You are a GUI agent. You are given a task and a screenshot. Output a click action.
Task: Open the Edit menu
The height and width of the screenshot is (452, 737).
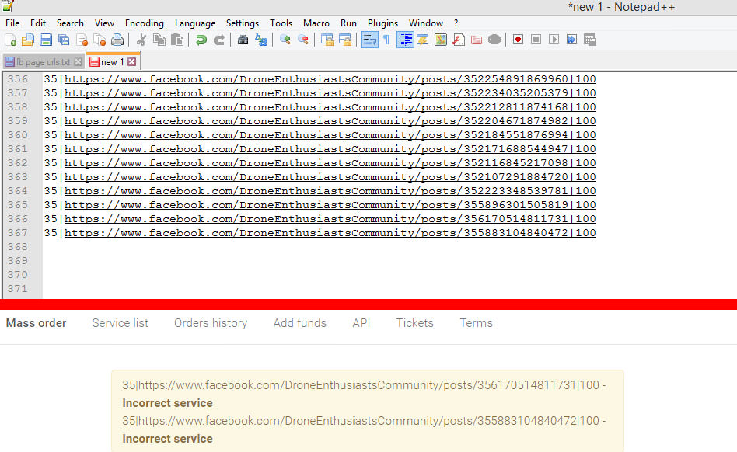38,23
